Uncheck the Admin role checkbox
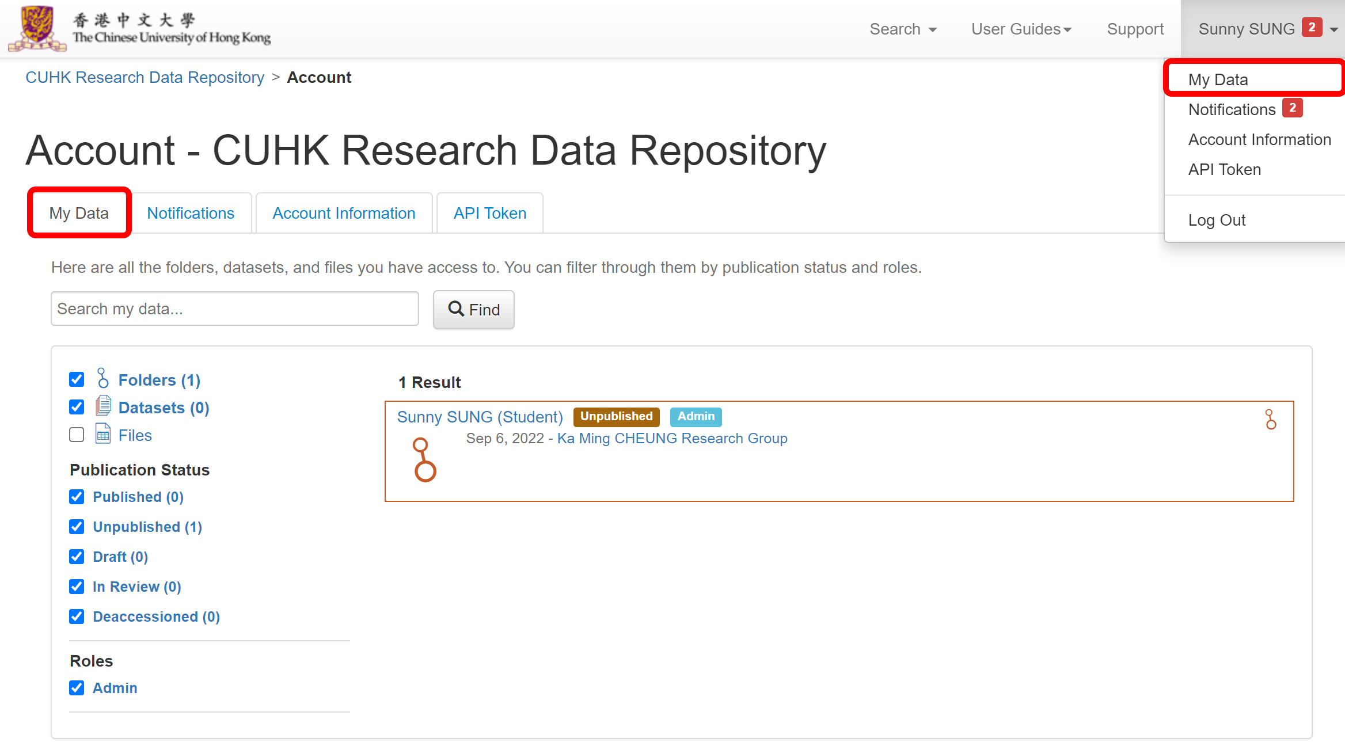This screenshot has height=746, width=1345. coord(77,688)
